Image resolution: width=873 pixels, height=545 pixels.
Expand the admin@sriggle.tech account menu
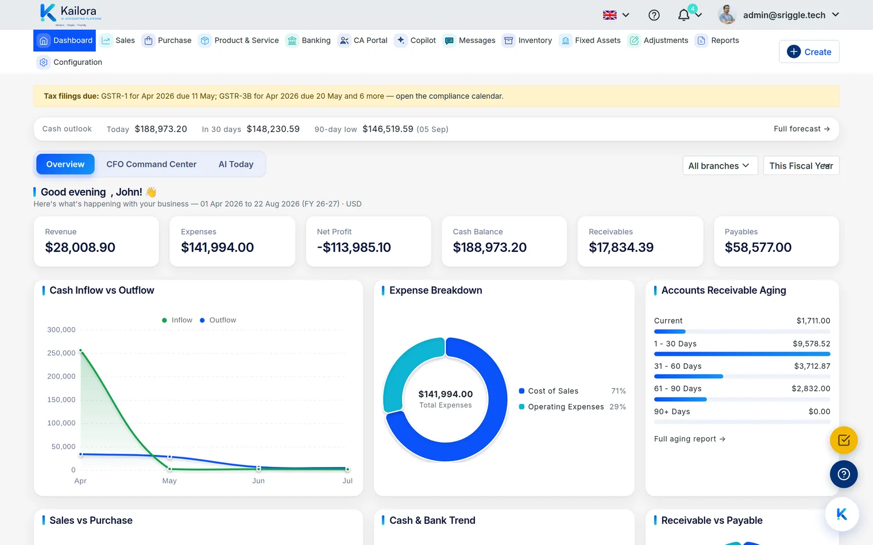coord(791,15)
